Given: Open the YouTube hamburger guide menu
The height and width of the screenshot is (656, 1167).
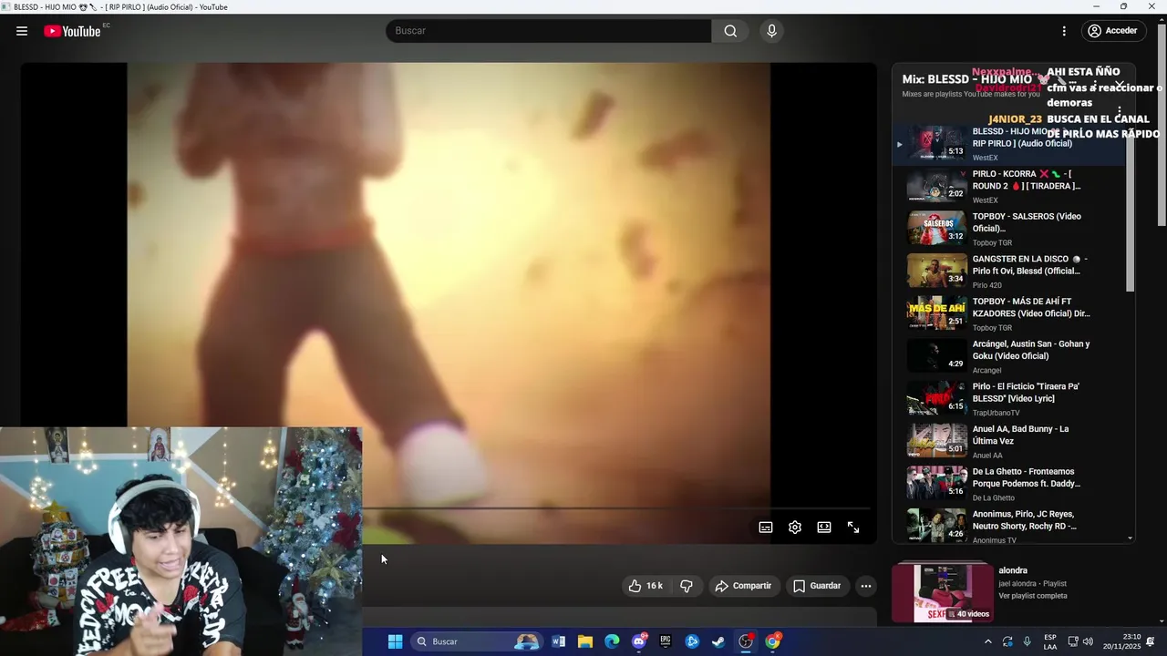Looking at the screenshot, I should pyautogui.click(x=22, y=31).
